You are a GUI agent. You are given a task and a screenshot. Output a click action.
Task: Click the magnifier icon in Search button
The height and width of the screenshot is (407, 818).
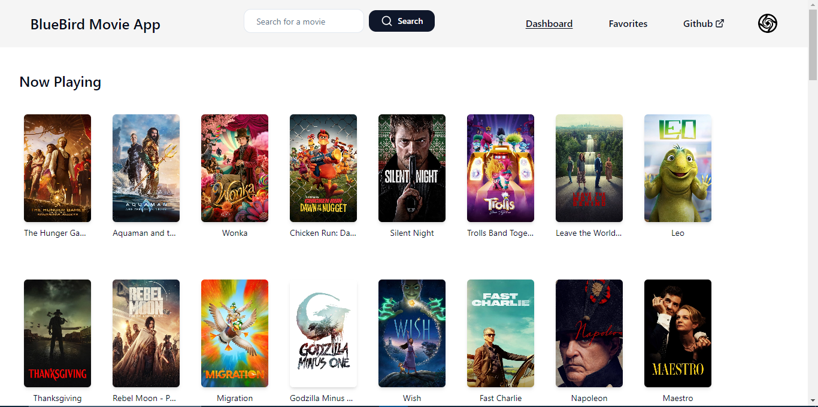pyautogui.click(x=387, y=21)
